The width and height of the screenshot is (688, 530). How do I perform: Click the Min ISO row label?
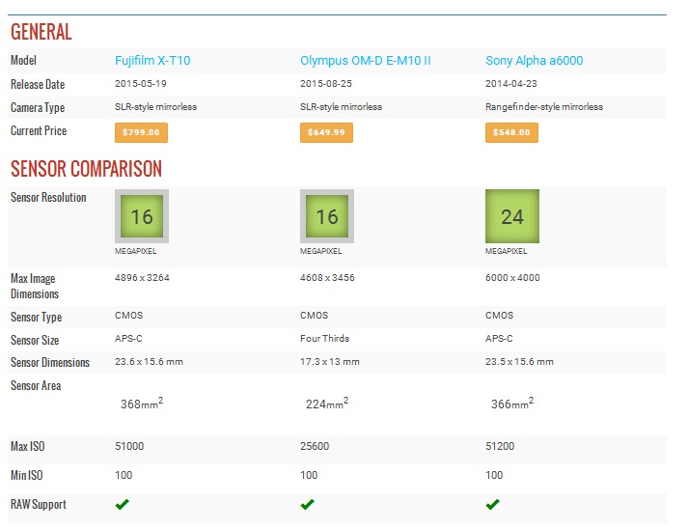click(27, 476)
